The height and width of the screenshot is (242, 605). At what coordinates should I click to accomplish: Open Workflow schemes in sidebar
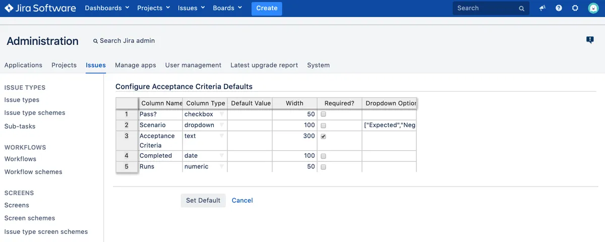tap(33, 172)
